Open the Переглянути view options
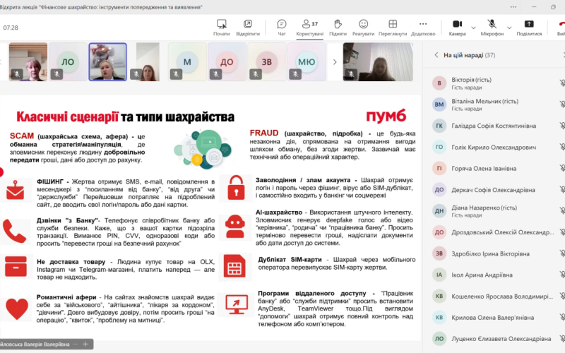 point(392,27)
